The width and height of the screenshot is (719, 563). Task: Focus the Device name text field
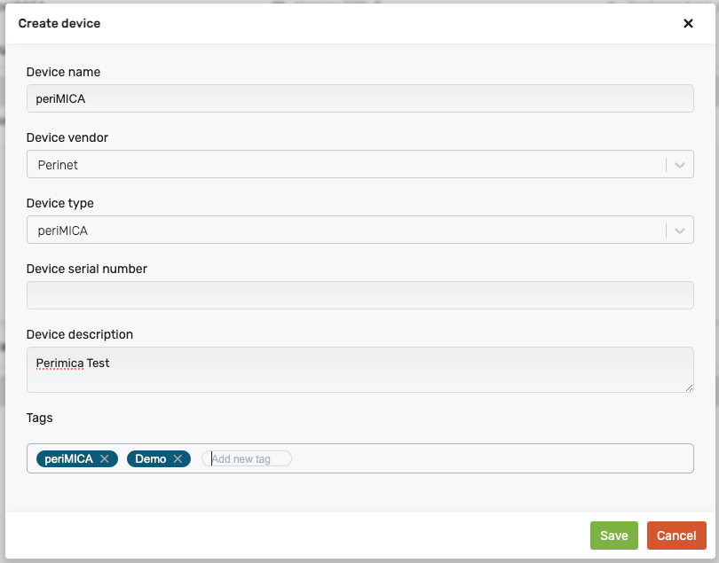(359, 99)
